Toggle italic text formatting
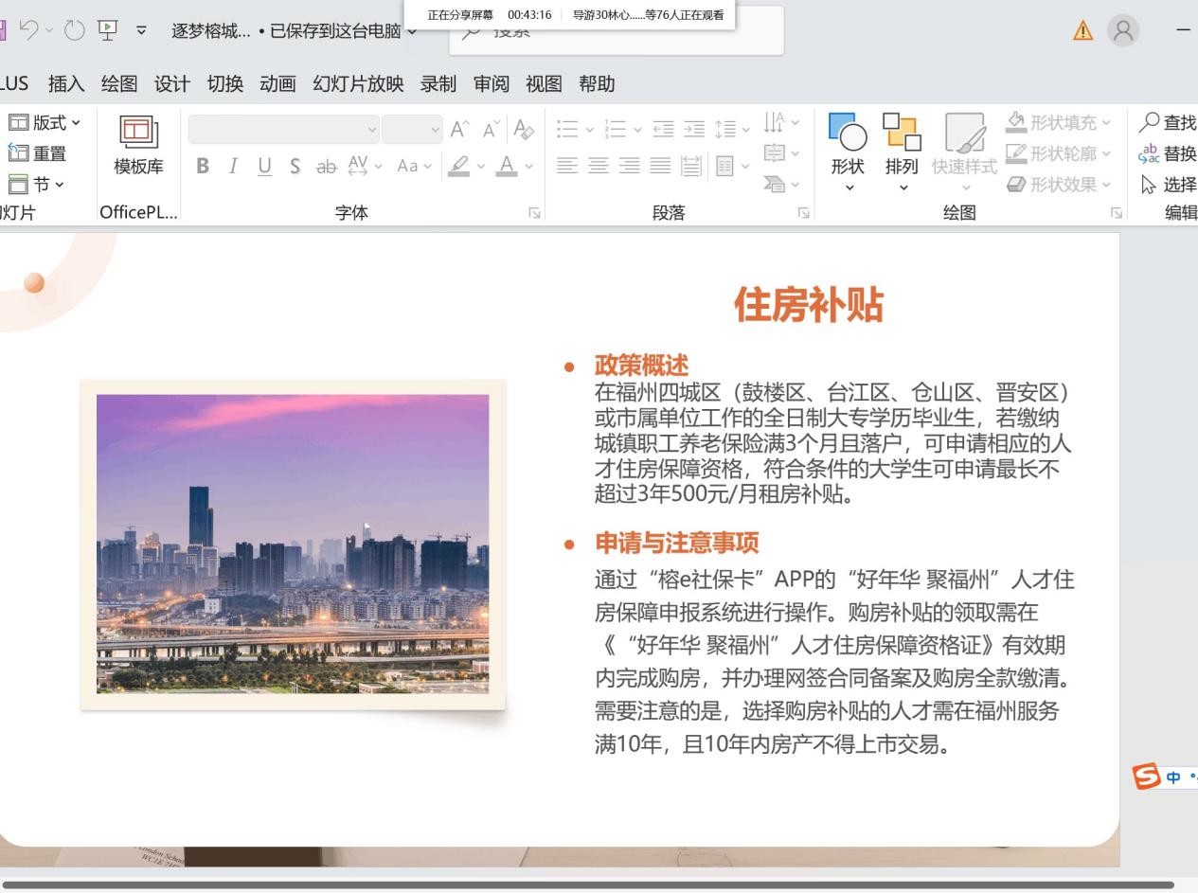The image size is (1198, 893). pyautogui.click(x=233, y=167)
